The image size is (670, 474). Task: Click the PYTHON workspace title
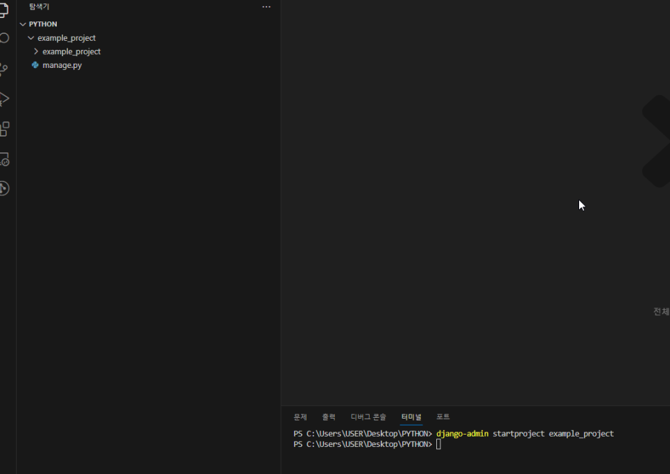tap(43, 24)
